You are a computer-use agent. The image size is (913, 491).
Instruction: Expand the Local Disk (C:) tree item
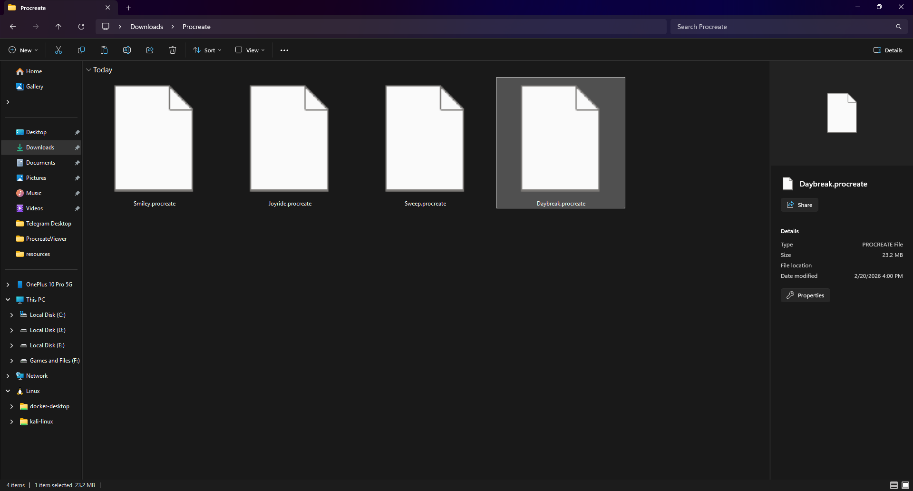pyautogui.click(x=11, y=314)
